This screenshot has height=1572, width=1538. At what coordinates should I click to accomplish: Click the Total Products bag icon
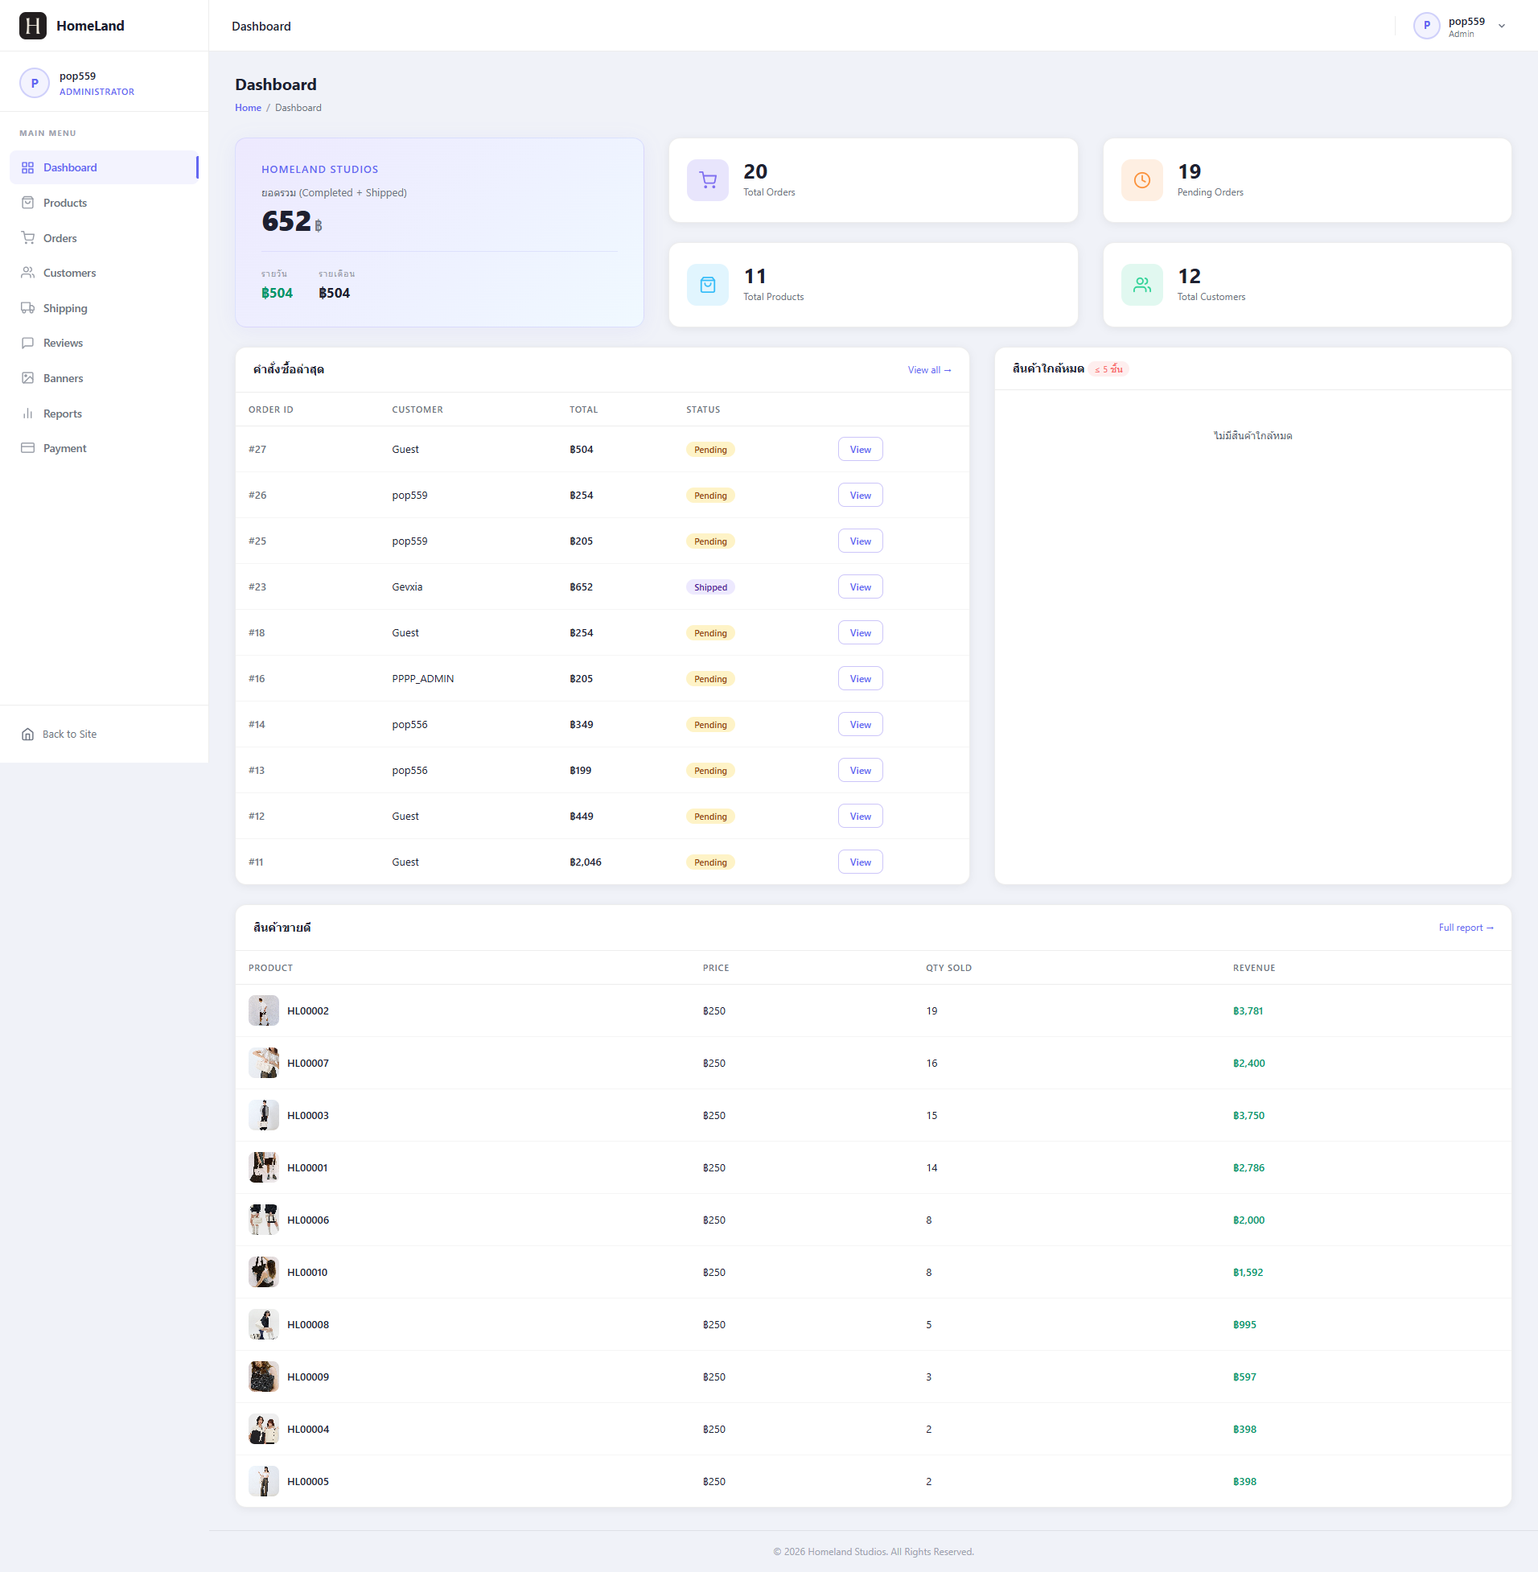pyautogui.click(x=708, y=285)
